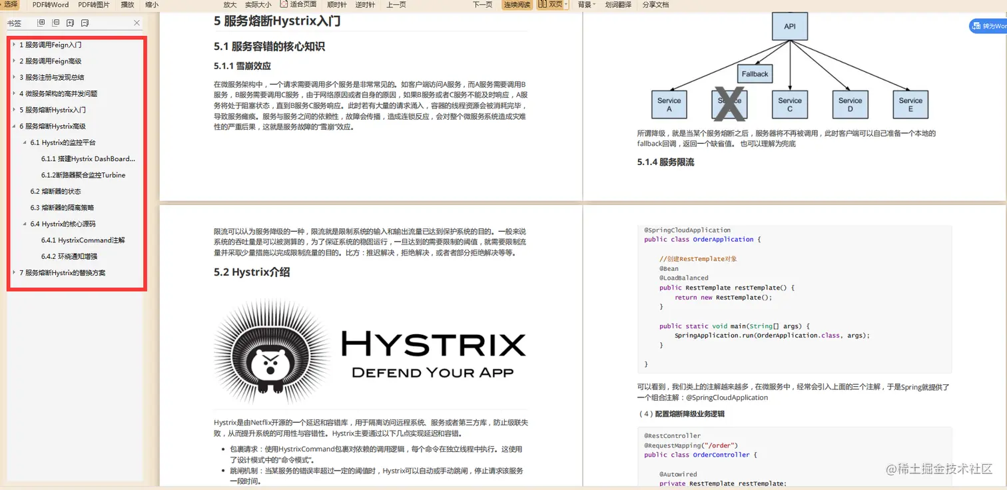The image size is (1007, 490).
Task: Toggle the 选择 selection mode
Action: click(x=9, y=5)
